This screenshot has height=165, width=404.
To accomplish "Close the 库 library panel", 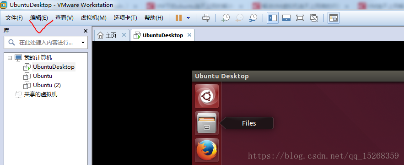I will (86, 31).
